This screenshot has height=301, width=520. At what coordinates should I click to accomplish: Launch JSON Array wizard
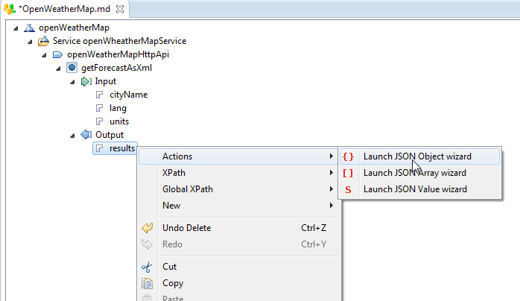[x=420, y=173]
